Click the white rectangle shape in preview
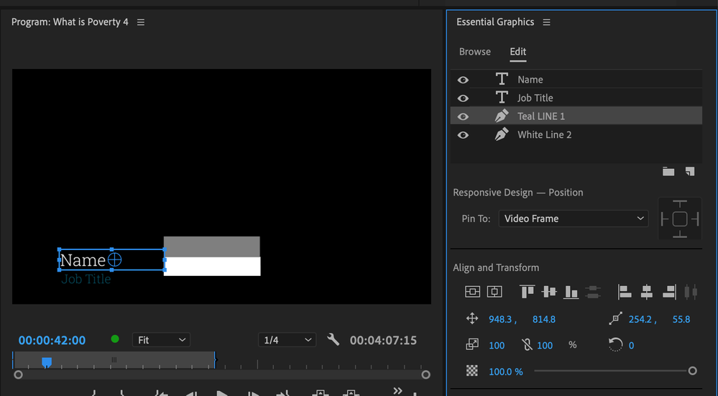The image size is (718, 396). pos(212,267)
